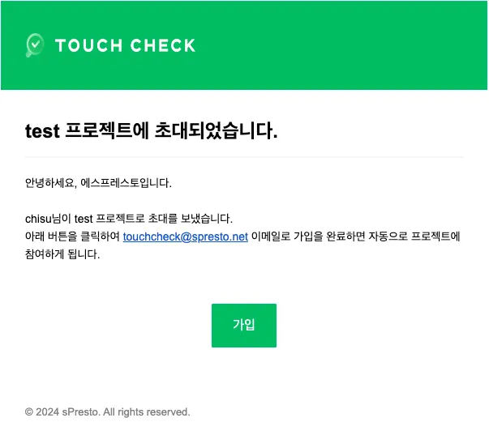Screen dimensions: 489x439
Task: Click the TOUCH CHECK wordmark text
Action: click(x=126, y=45)
